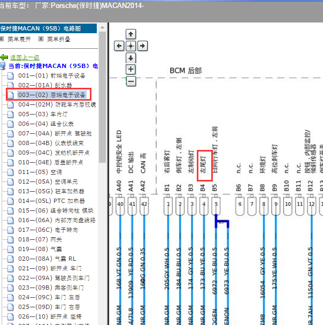Screen dimensions: 323x325
Task: Open 004—(02M) 防眩车内后视镜
Action: [57, 104]
